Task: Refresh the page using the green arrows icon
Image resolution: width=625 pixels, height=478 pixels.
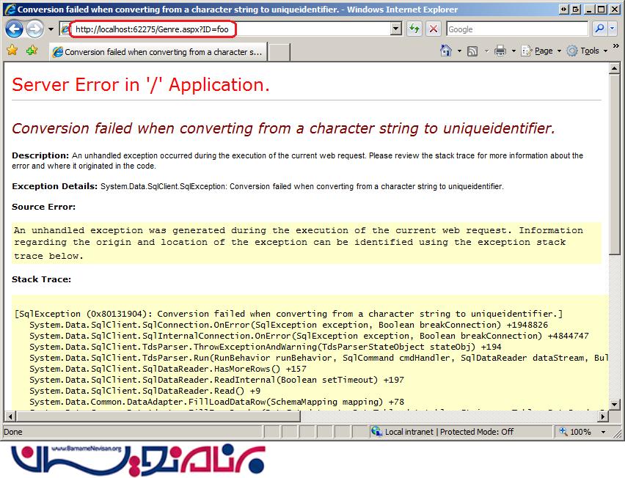Action: [x=414, y=29]
